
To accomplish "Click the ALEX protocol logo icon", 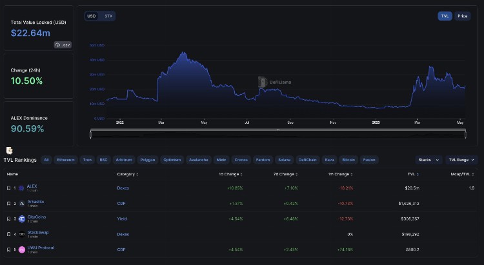I will pos(21,188).
